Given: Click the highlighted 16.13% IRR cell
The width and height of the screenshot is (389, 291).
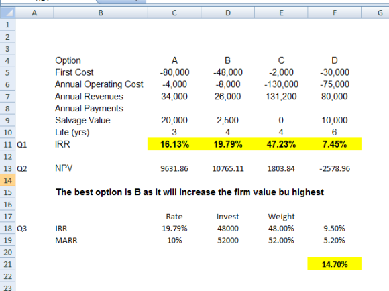Looking at the screenshot, I should tap(174, 144).
